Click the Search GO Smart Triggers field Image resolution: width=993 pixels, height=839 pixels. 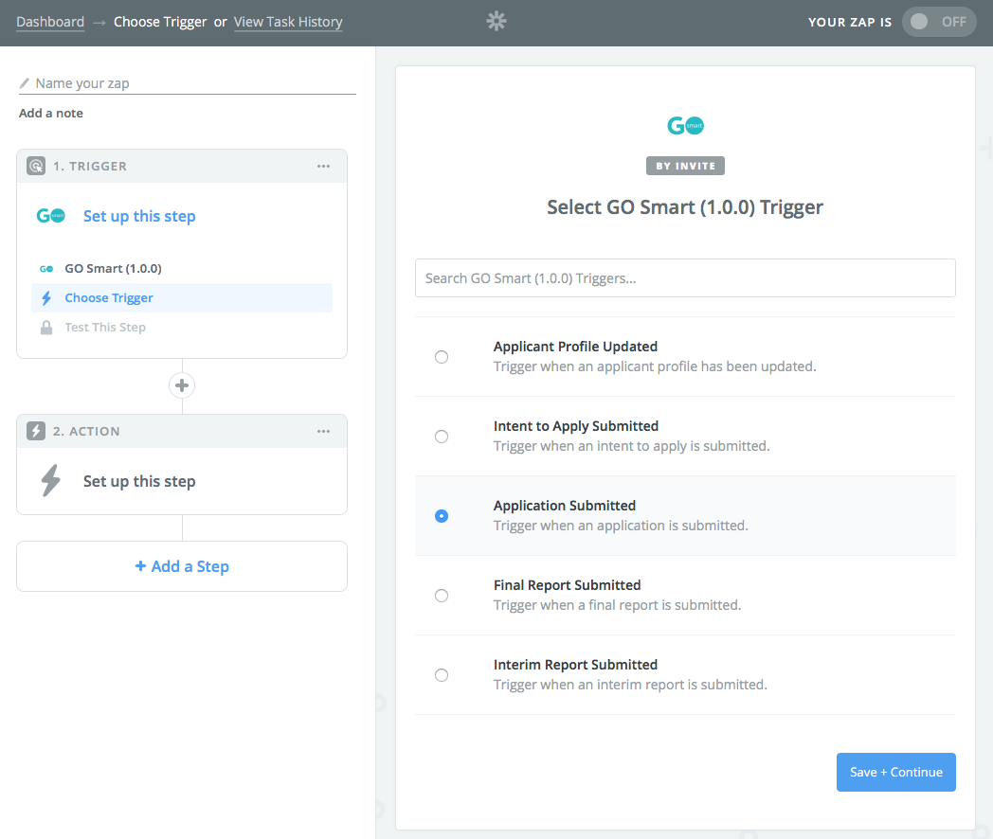coord(685,277)
